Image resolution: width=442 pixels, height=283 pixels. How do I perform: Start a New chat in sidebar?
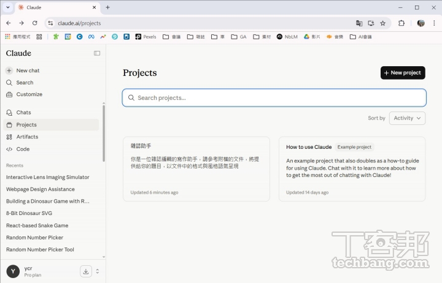click(x=23, y=70)
